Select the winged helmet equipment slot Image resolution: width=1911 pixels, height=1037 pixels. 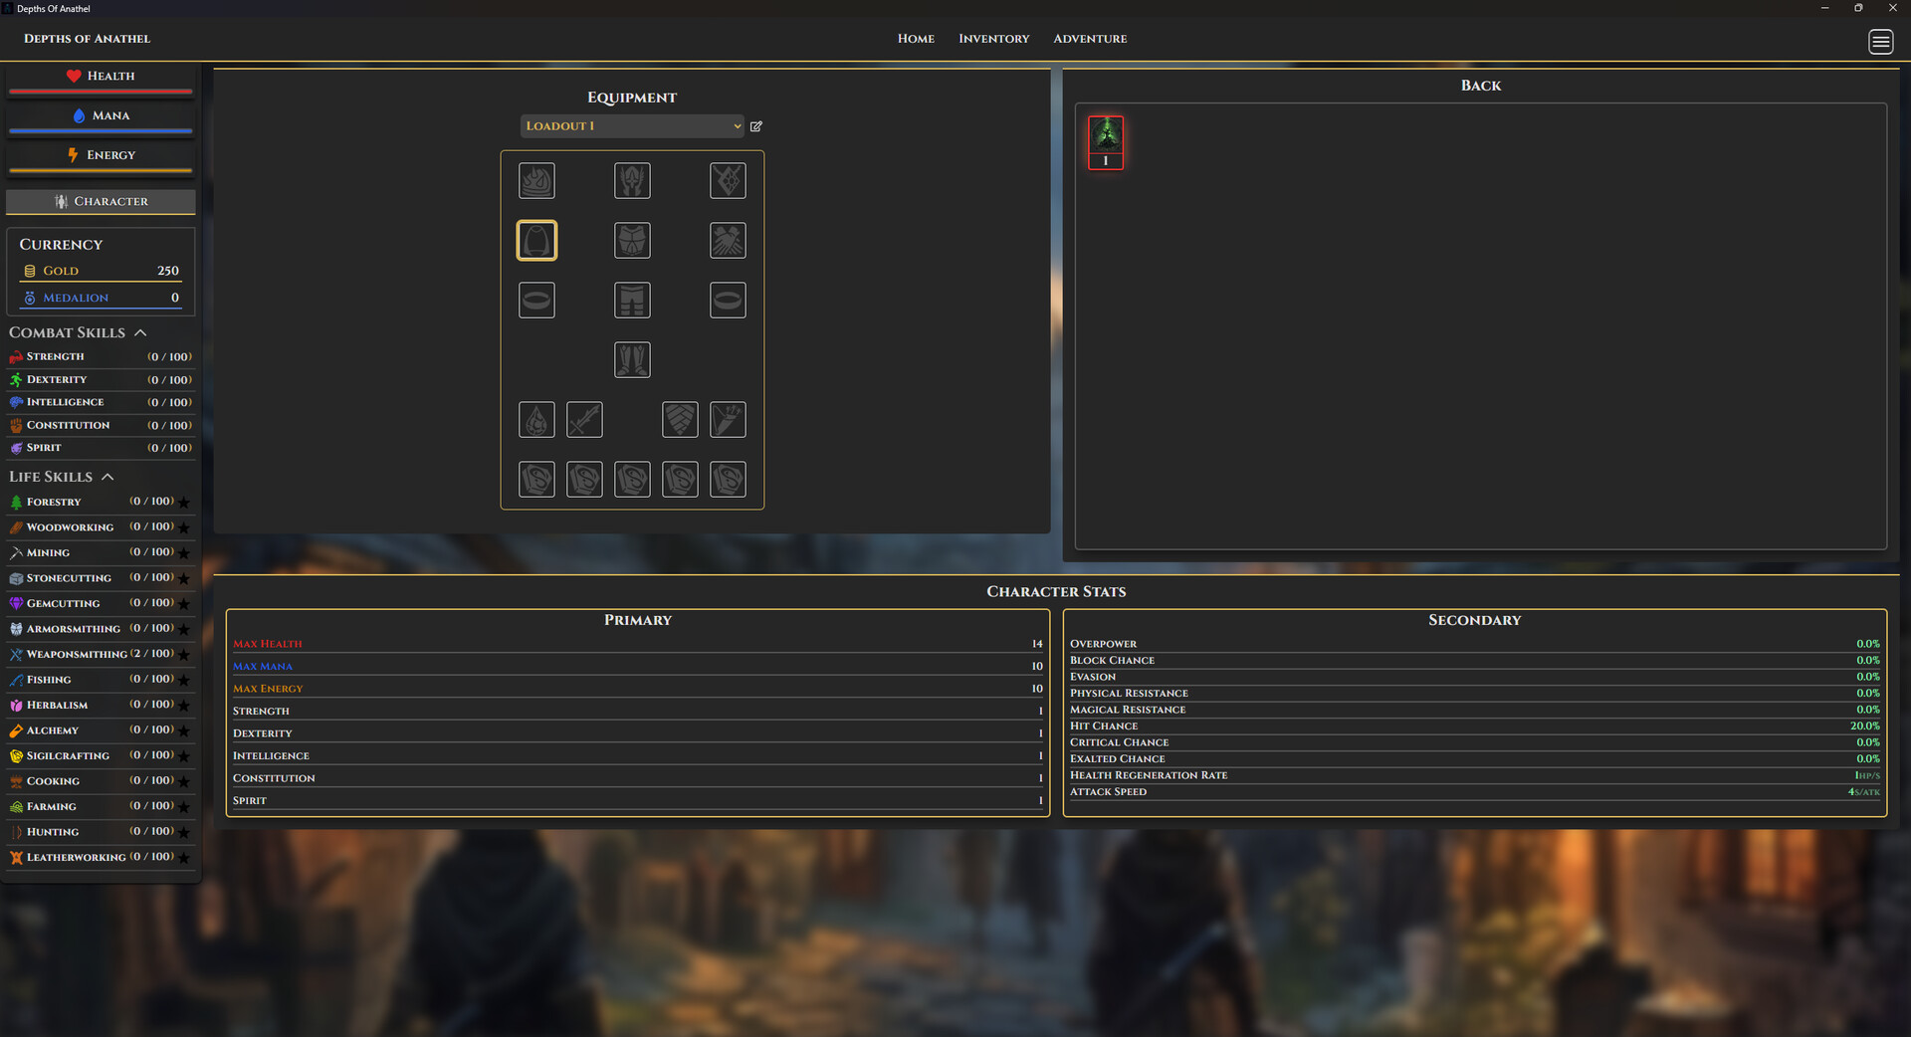tap(632, 180)
